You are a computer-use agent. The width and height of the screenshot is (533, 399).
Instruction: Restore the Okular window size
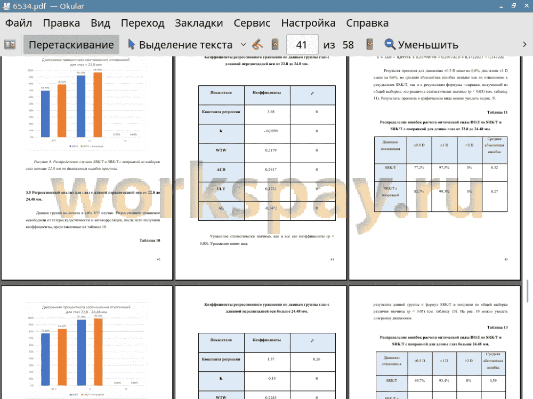(x=514, y=6)
